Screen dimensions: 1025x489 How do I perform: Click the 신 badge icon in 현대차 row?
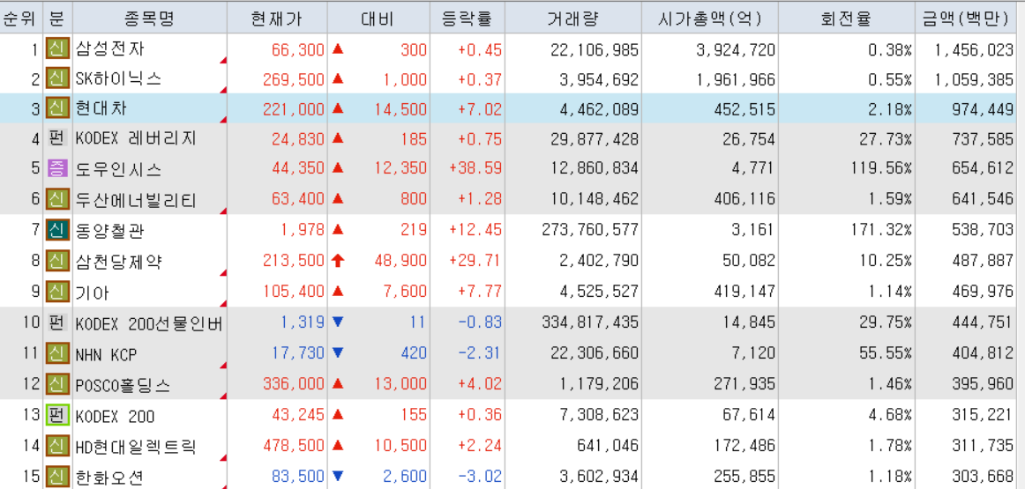[57, 108]
